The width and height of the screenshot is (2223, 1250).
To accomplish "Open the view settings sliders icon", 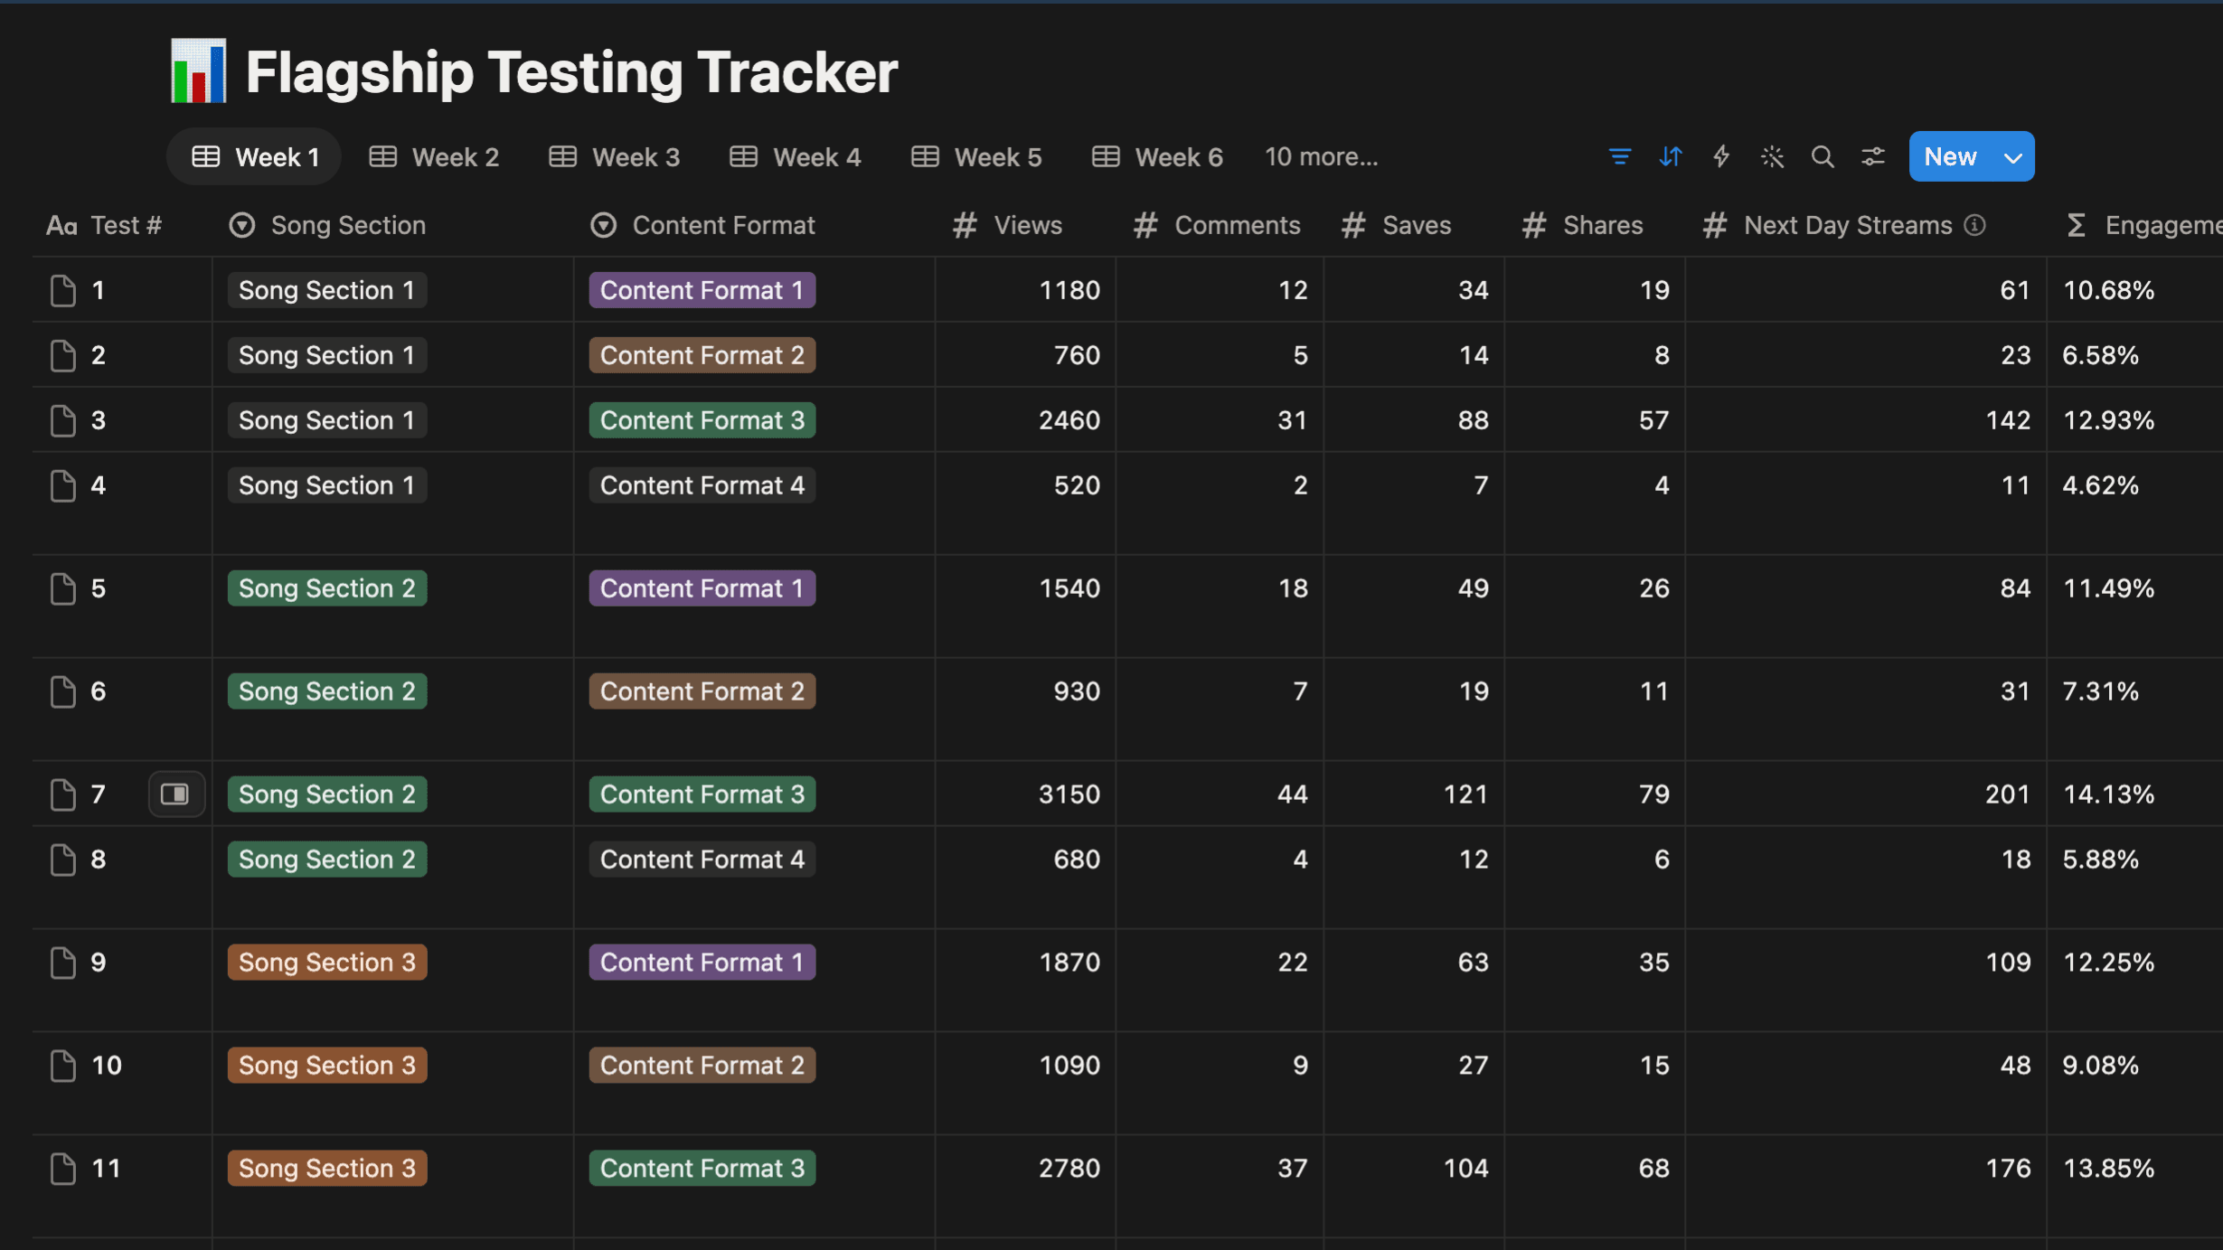I will pos(1873,156).
